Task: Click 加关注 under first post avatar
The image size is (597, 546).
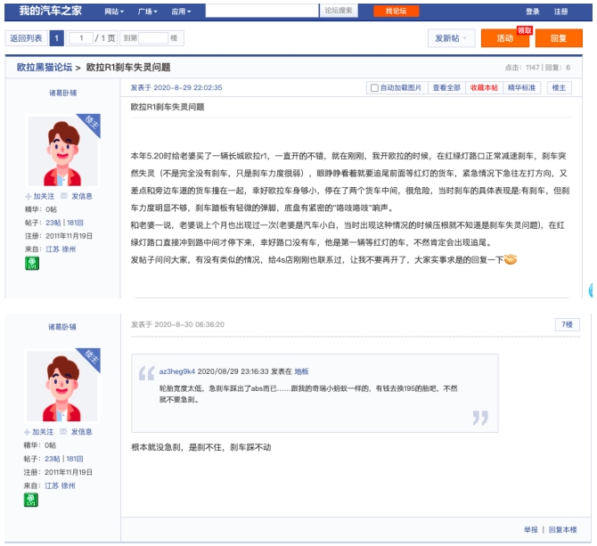Action: coord(40,196)
